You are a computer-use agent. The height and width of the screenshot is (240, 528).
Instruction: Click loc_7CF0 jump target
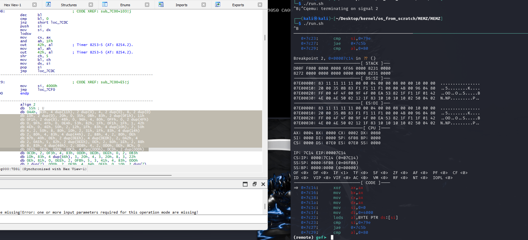tap(46, 90)
